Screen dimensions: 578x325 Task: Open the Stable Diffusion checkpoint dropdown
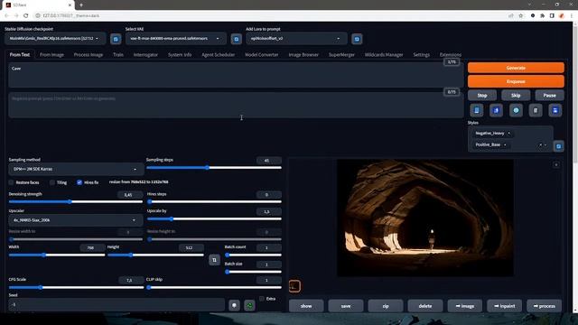(x=55, y=38)
